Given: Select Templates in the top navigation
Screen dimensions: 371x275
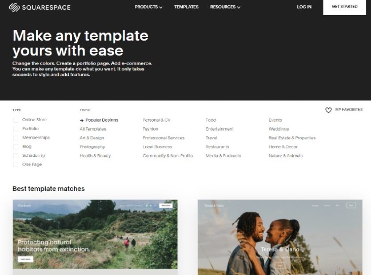Looking at the screenshot, I should coord(186,7).
